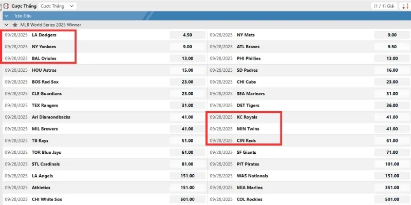
Task: Select MIN Twins odds 41.00
Action: [392, 129]
